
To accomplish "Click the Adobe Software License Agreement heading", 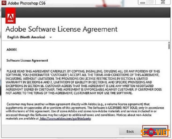I will pyautogui.click(x=62, y=29).
